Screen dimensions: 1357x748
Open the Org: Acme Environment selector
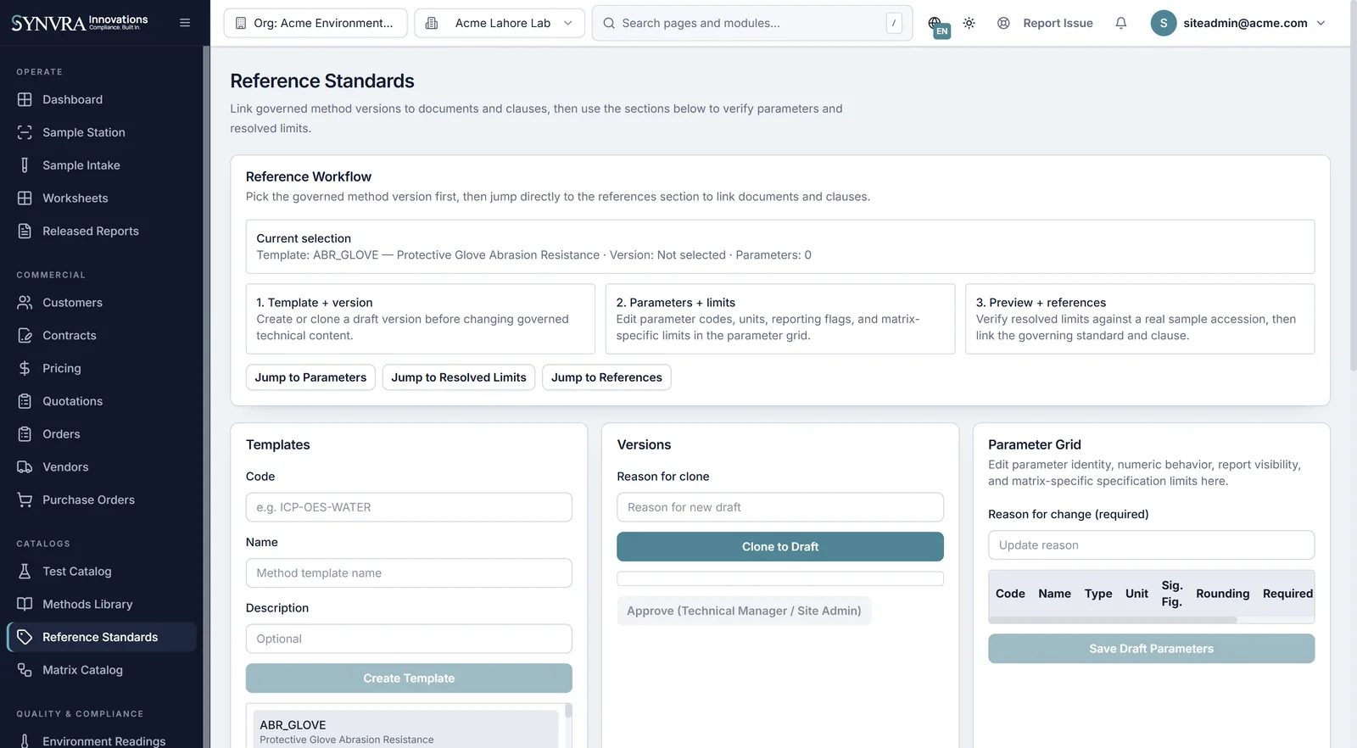(x=316, y=23)
